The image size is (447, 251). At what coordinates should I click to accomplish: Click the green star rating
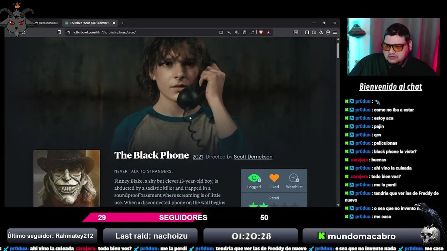[258, 205]
